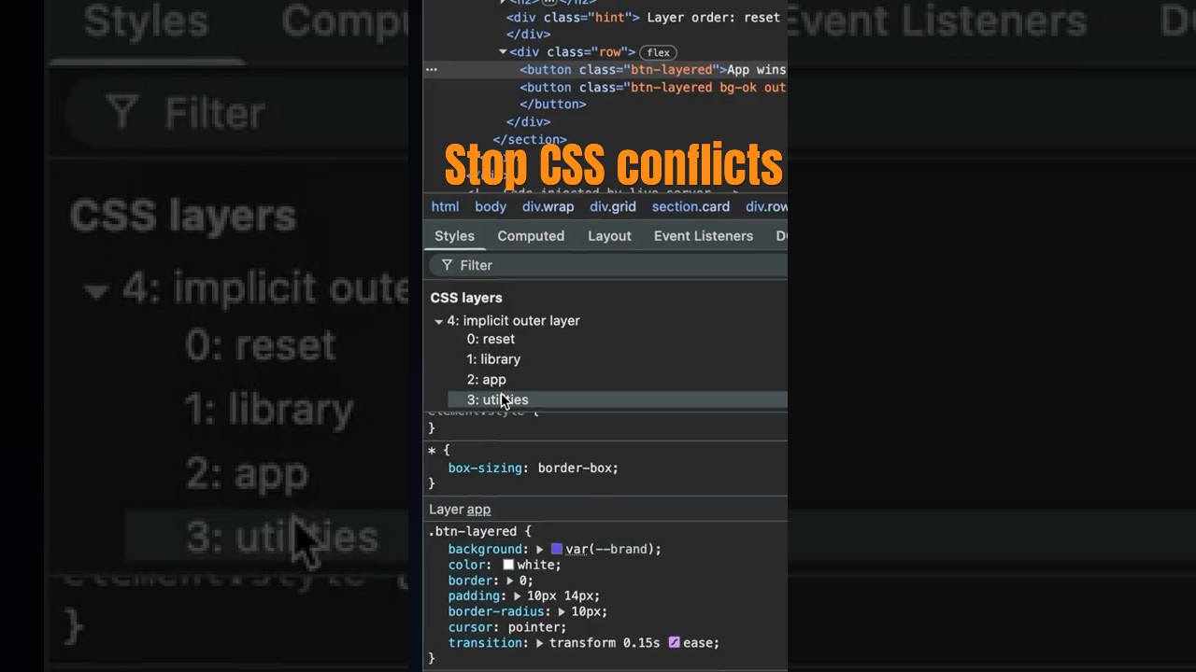Click the filter funnel icon in Styles pane
This screenshot has width=1196, height=672.
[x=447, y=266]
